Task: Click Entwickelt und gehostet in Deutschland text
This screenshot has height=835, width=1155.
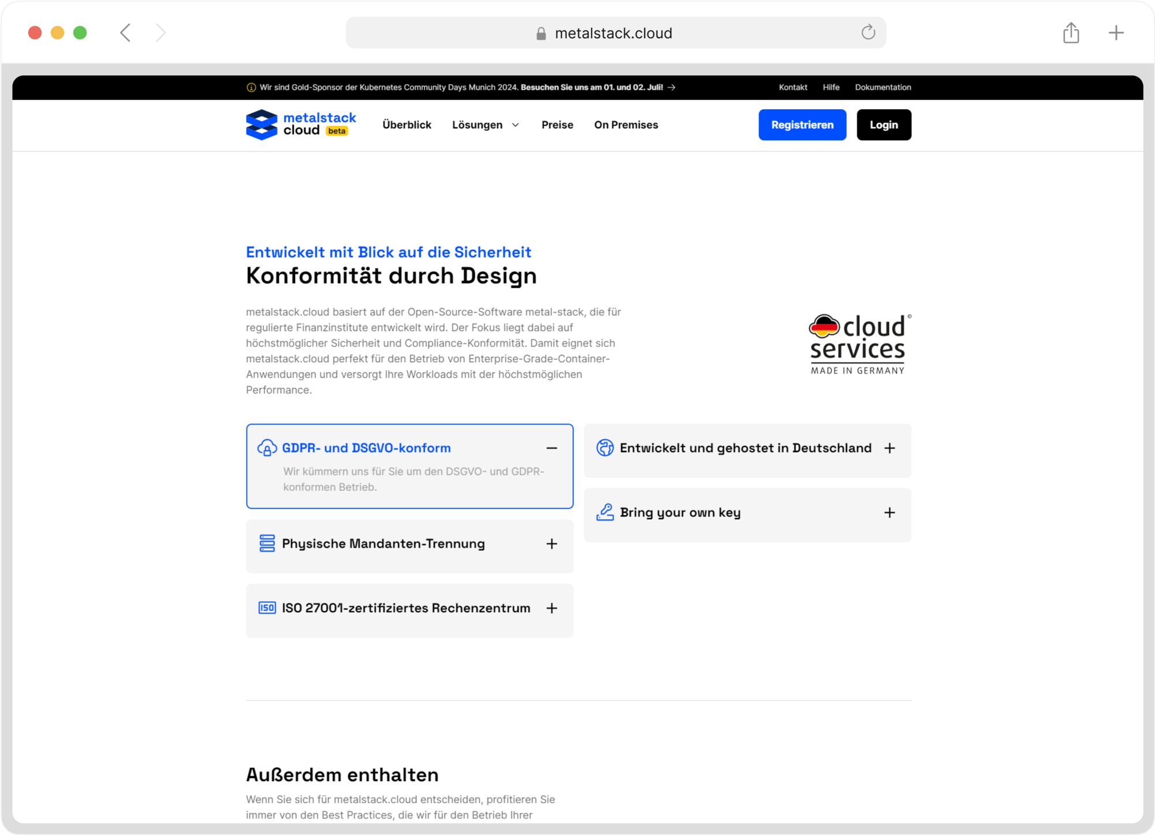Action: (x=746, y=448)
